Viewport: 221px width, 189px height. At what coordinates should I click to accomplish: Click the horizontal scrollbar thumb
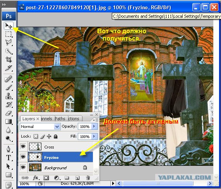pos(158,183)
